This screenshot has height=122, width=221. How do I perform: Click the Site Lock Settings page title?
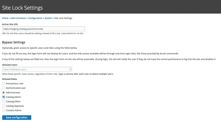coord(22,8)
